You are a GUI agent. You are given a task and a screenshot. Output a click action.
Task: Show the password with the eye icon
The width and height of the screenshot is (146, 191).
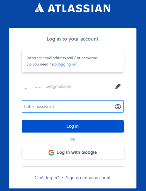pyautogui.click(x=118, y=107)
